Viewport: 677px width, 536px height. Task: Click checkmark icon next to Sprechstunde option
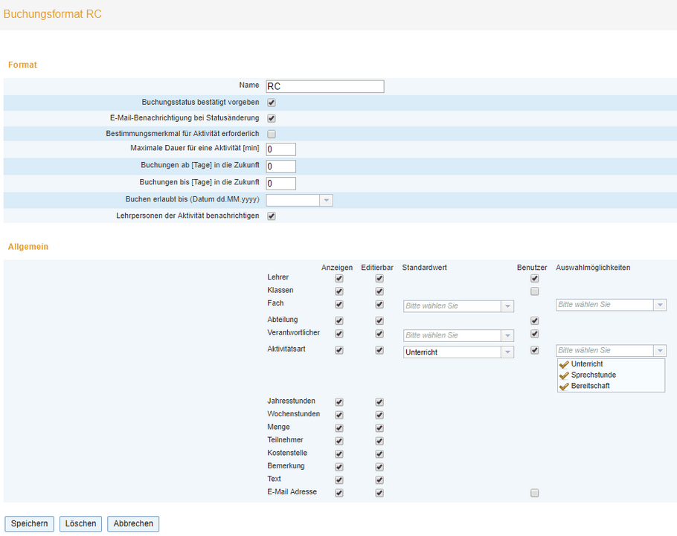(x=563, y=375)
